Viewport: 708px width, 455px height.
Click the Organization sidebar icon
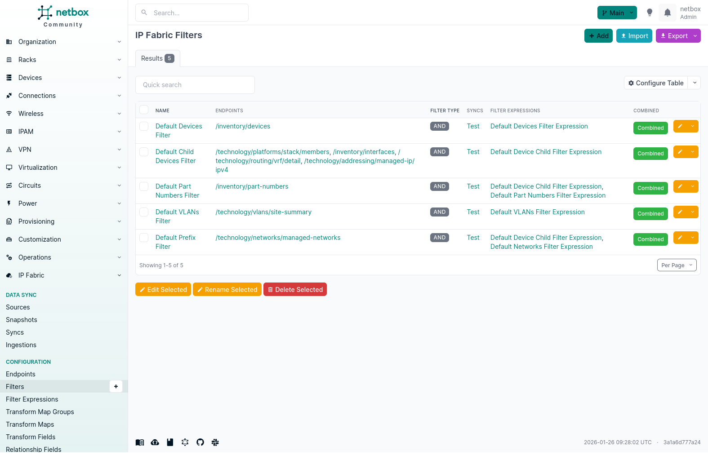point(9,42)
